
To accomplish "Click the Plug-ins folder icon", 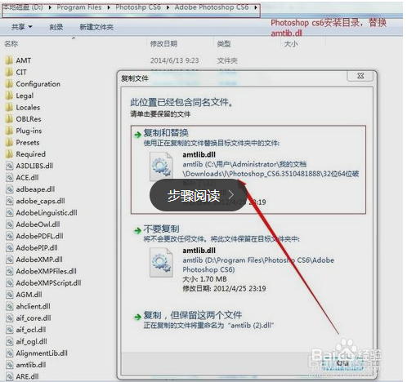I will [x=9, y=131].
